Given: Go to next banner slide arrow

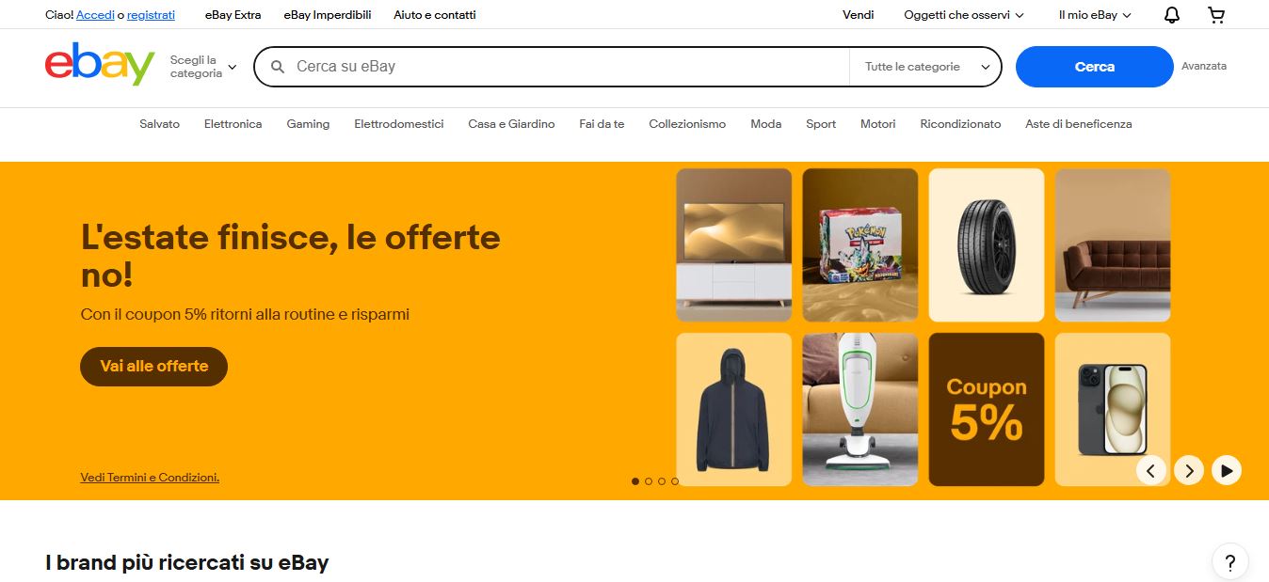Looking at the screenshot, I should (x=1189, y=469).
